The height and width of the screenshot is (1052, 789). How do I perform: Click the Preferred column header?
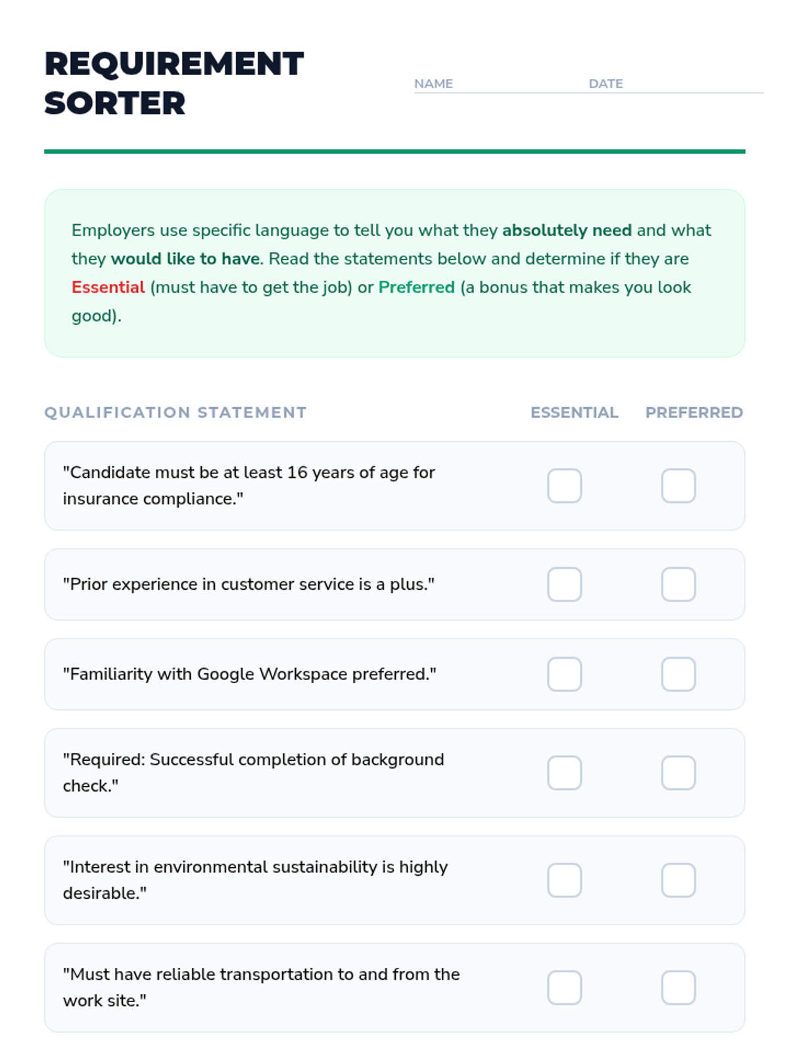(x=694, y=412)
